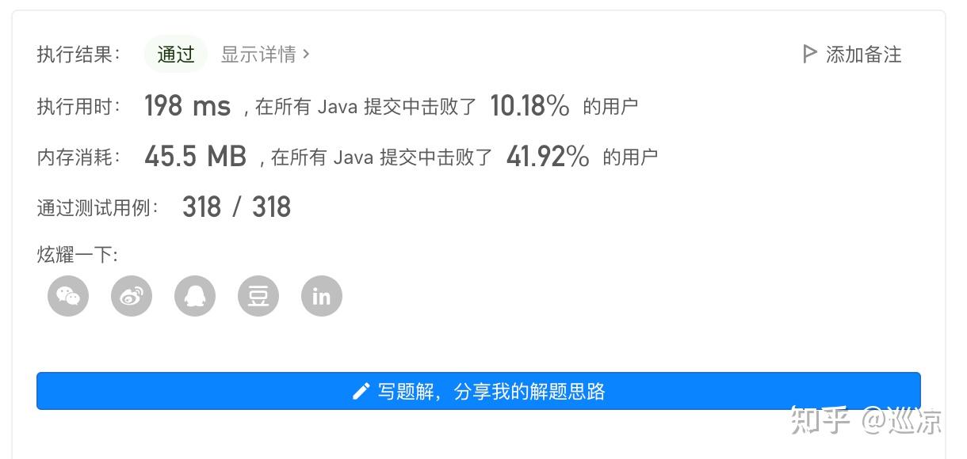Image resolution: width=967 pixels, height=459 pixels.
Task: Select the 45.5 MB memory value
Action: (196, 157)
